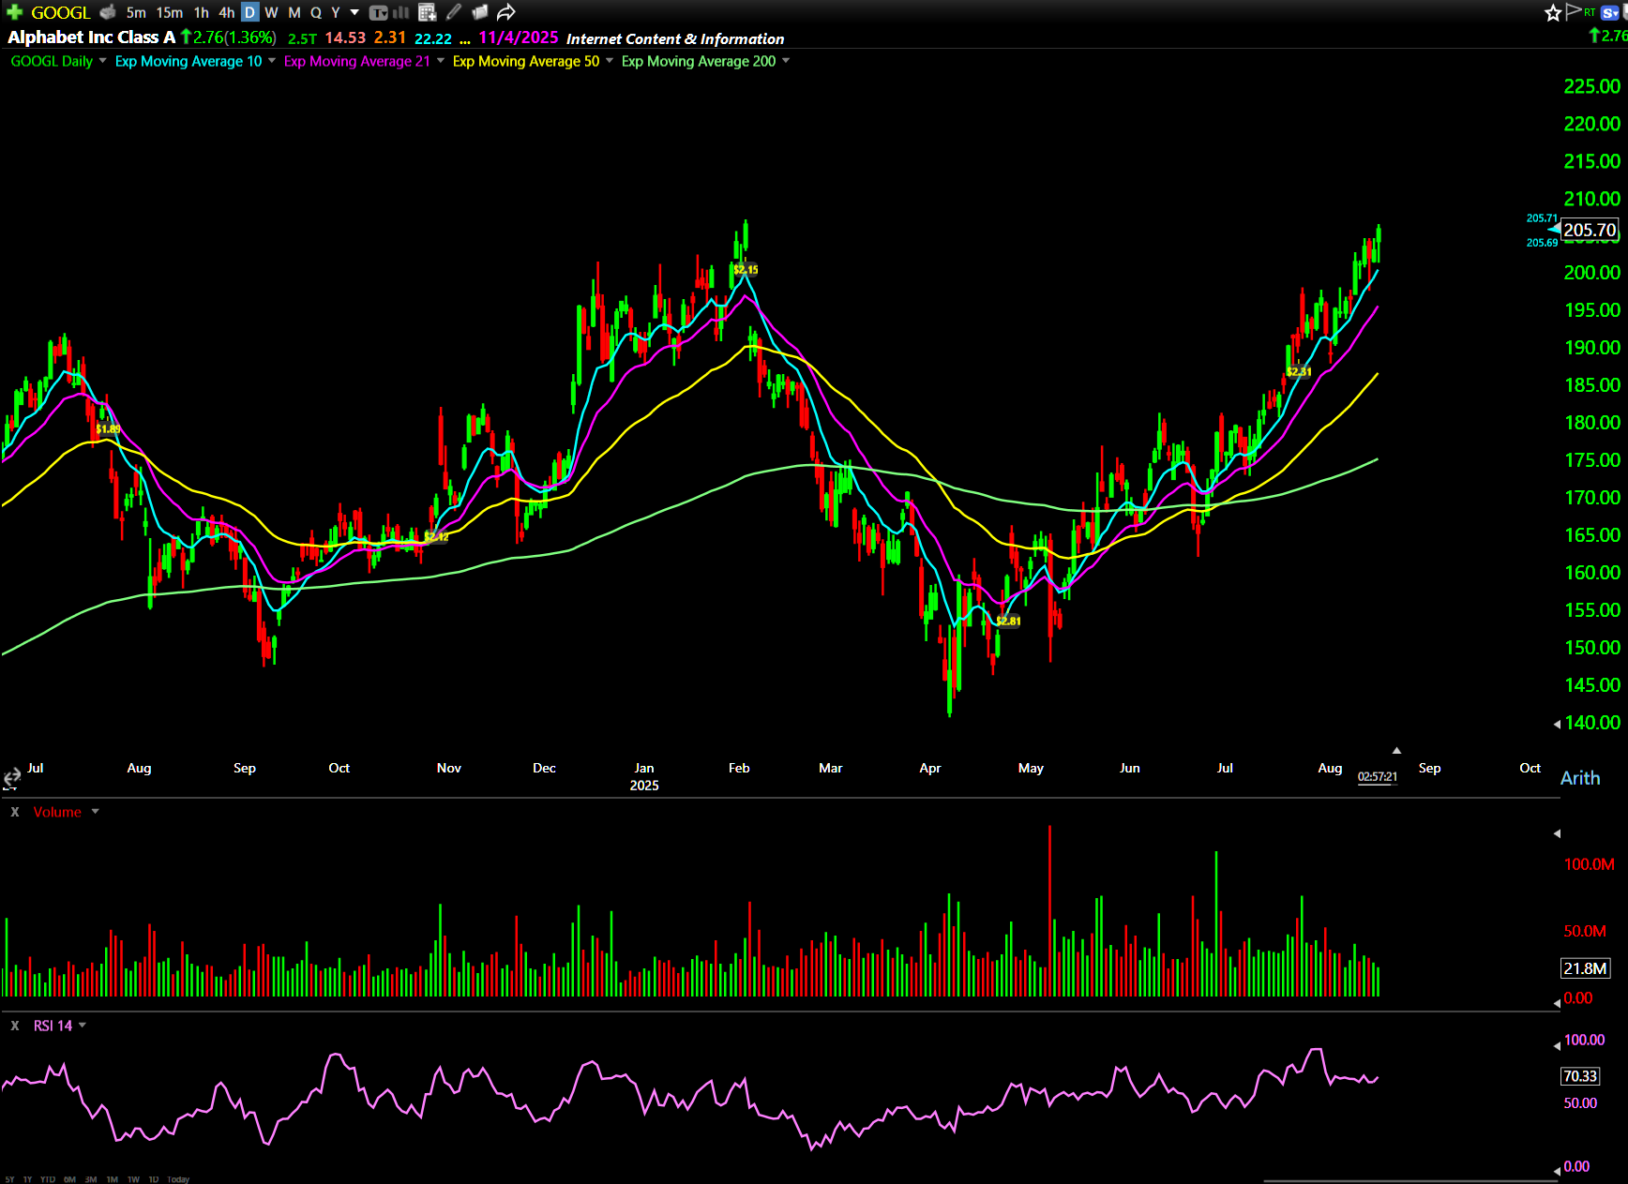Click the left arrow atop the volume scale
This screenshot has height=1184, width=1628.
(1557, 833)
